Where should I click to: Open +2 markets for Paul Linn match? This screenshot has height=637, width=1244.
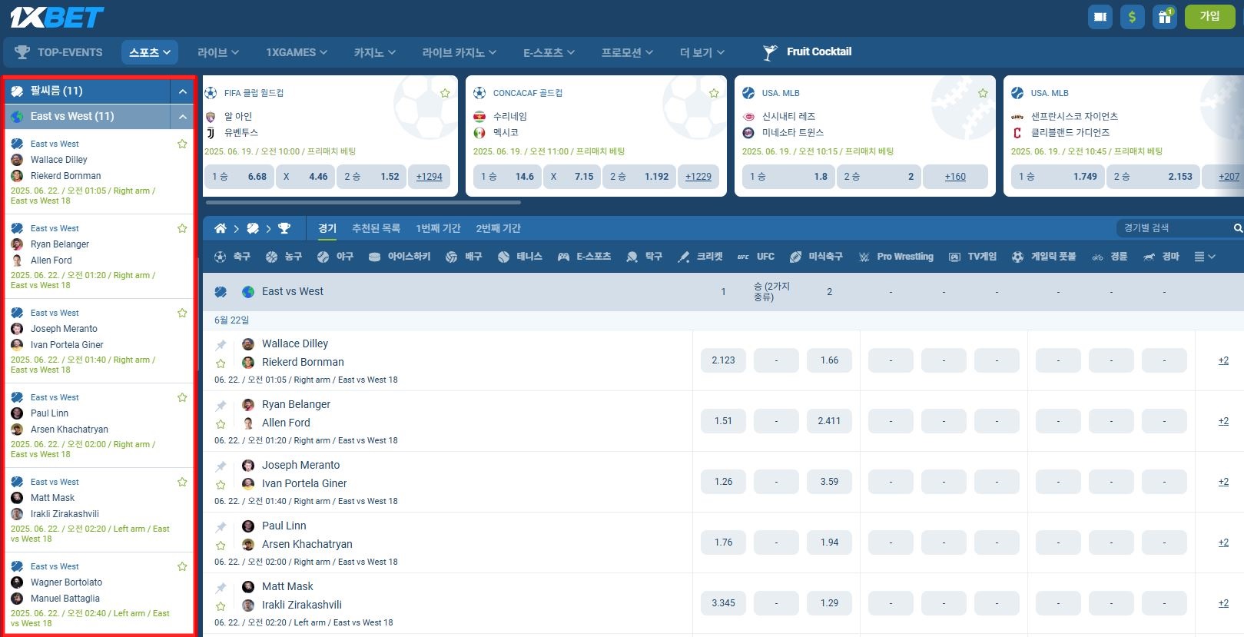1223,542
